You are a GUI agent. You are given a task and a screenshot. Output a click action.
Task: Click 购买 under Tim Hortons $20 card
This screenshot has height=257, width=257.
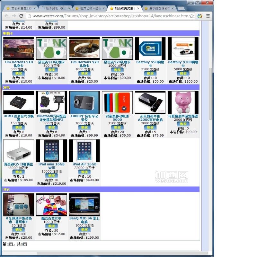pos(84,74)
